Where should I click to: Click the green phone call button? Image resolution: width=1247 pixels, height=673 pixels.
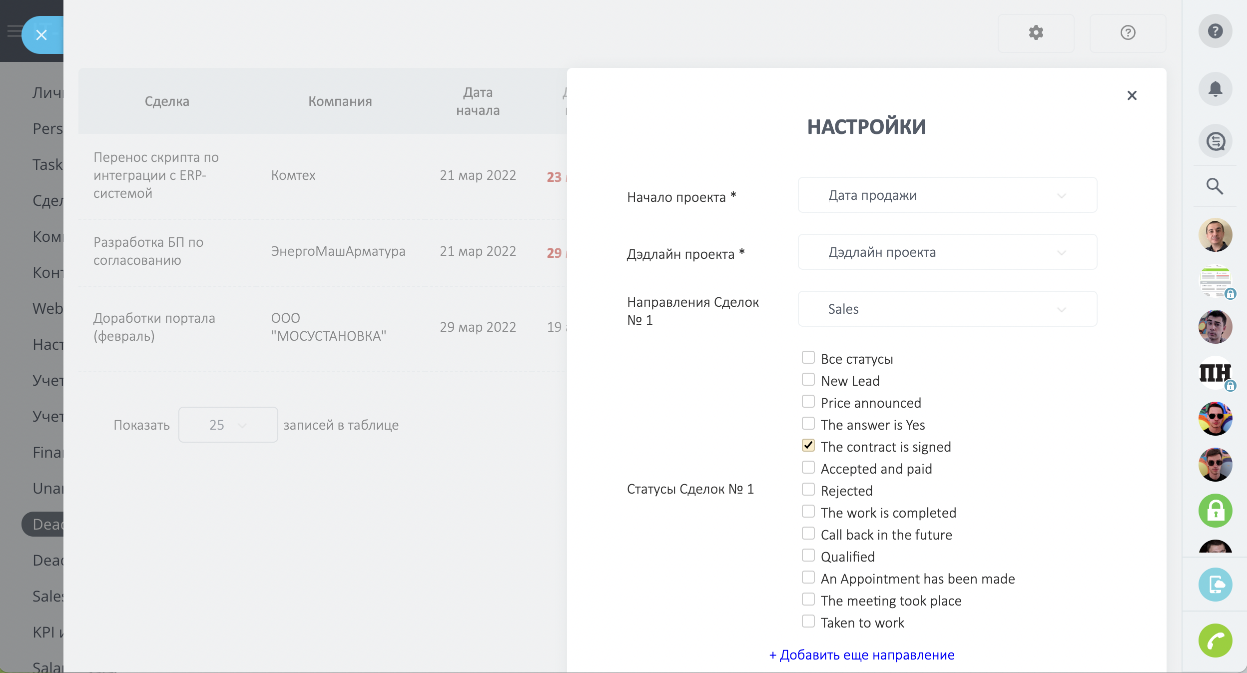[x=1215, y=641]
